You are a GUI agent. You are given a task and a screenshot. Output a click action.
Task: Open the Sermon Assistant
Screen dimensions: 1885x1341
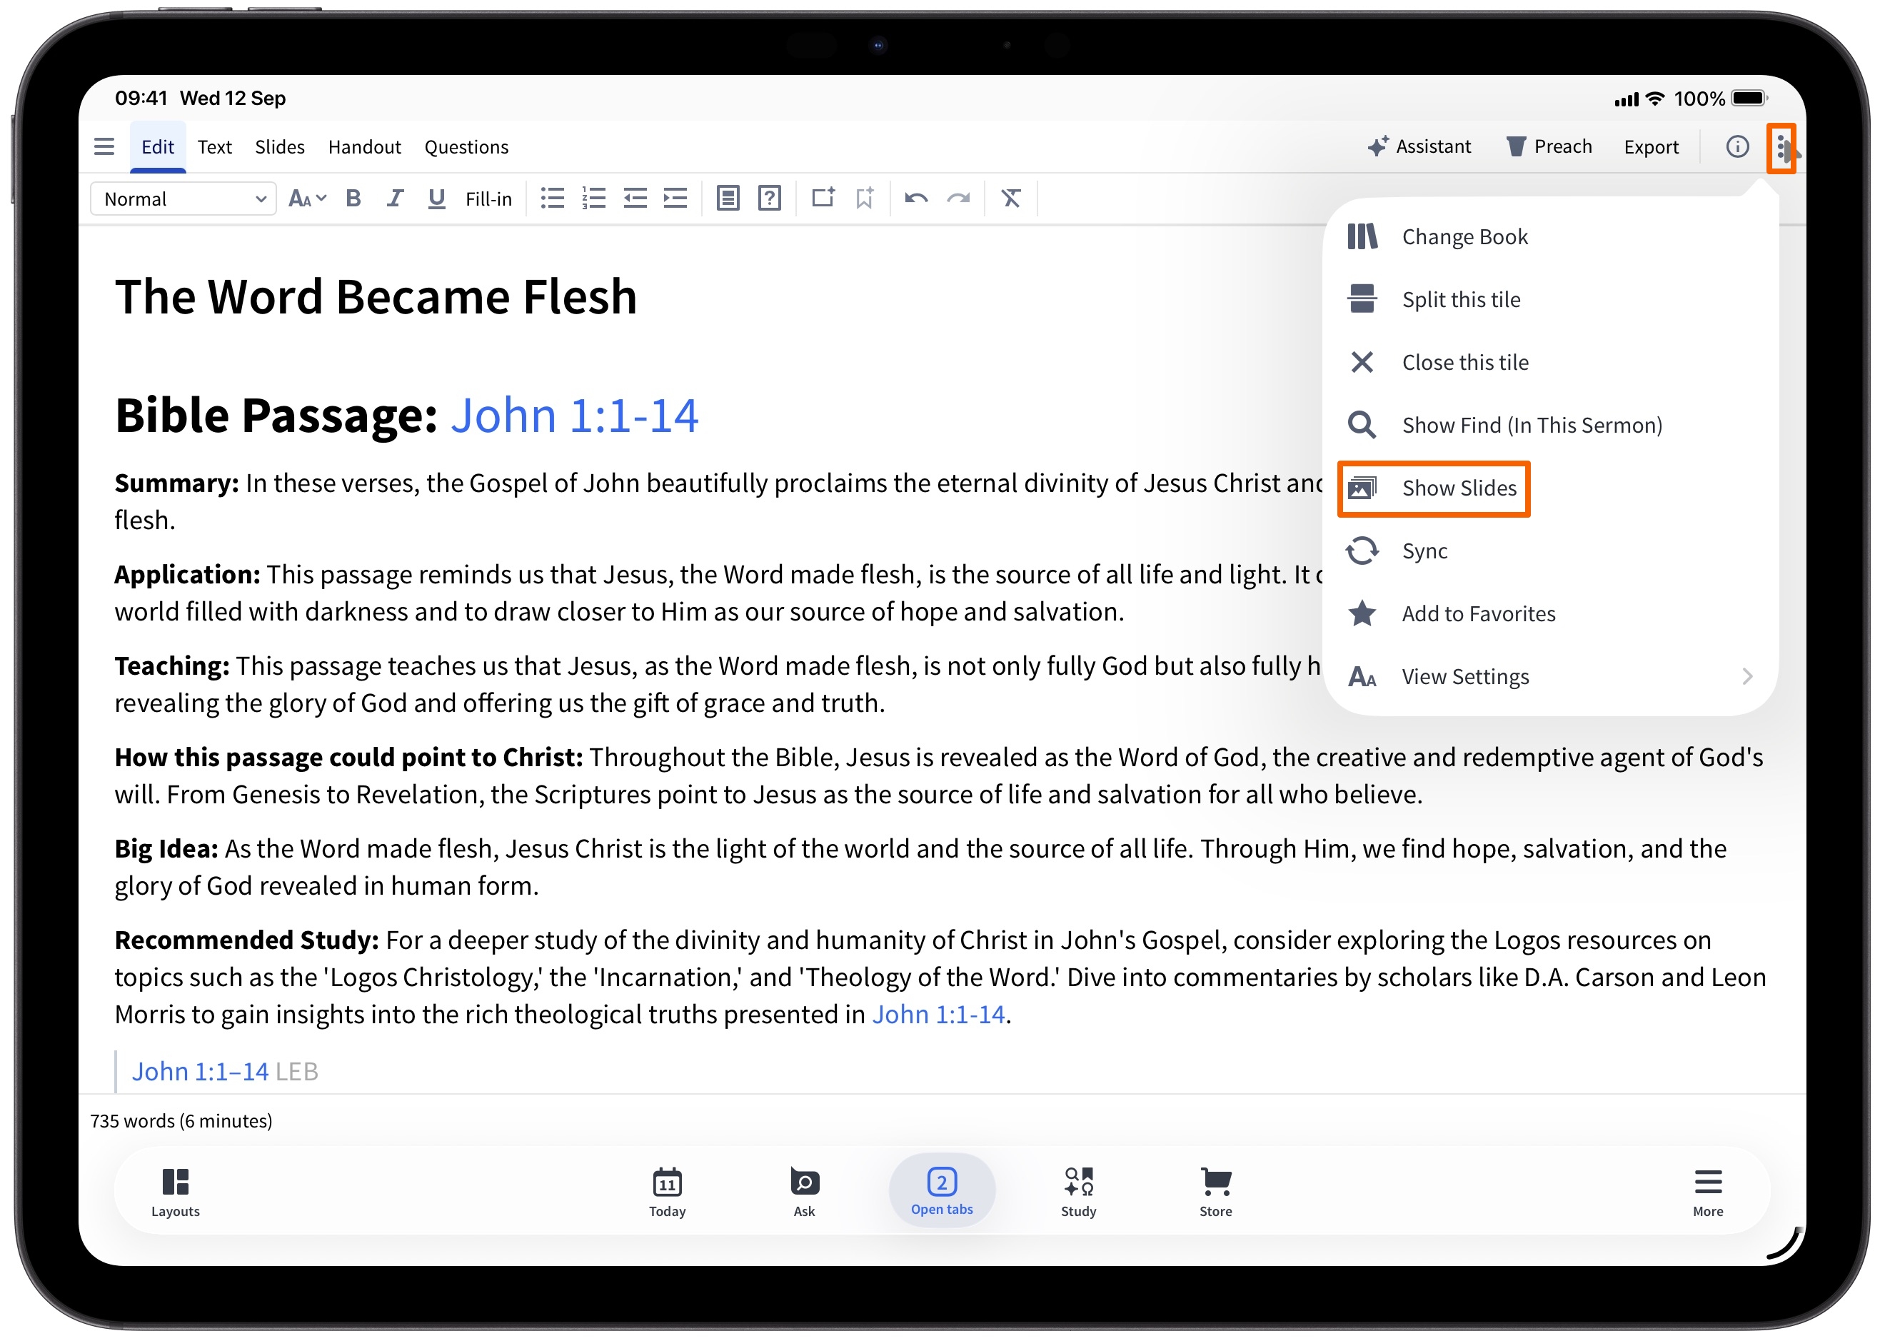[x=1419, y=147]
